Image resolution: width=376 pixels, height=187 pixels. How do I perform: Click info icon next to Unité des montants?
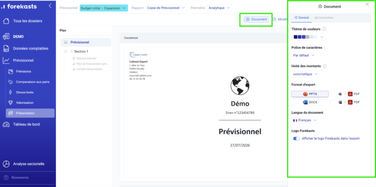pyautogui.click(x=325, y=66)
